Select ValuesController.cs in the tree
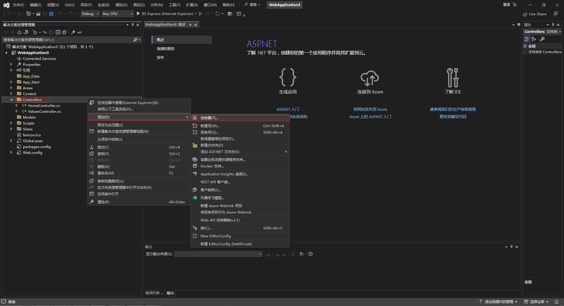The height and width of the screenshot is (306, 564). pyautogui.click(x=44, y=111)
